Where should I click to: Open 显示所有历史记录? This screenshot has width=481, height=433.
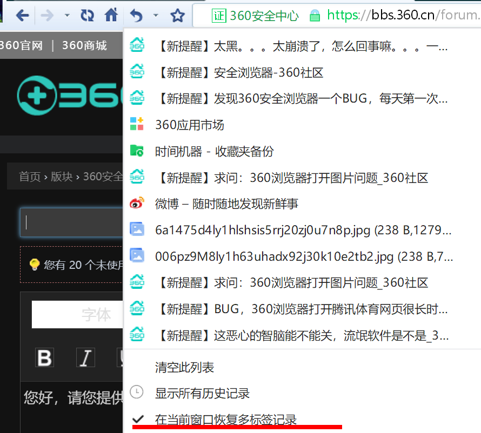click(202, 393)
